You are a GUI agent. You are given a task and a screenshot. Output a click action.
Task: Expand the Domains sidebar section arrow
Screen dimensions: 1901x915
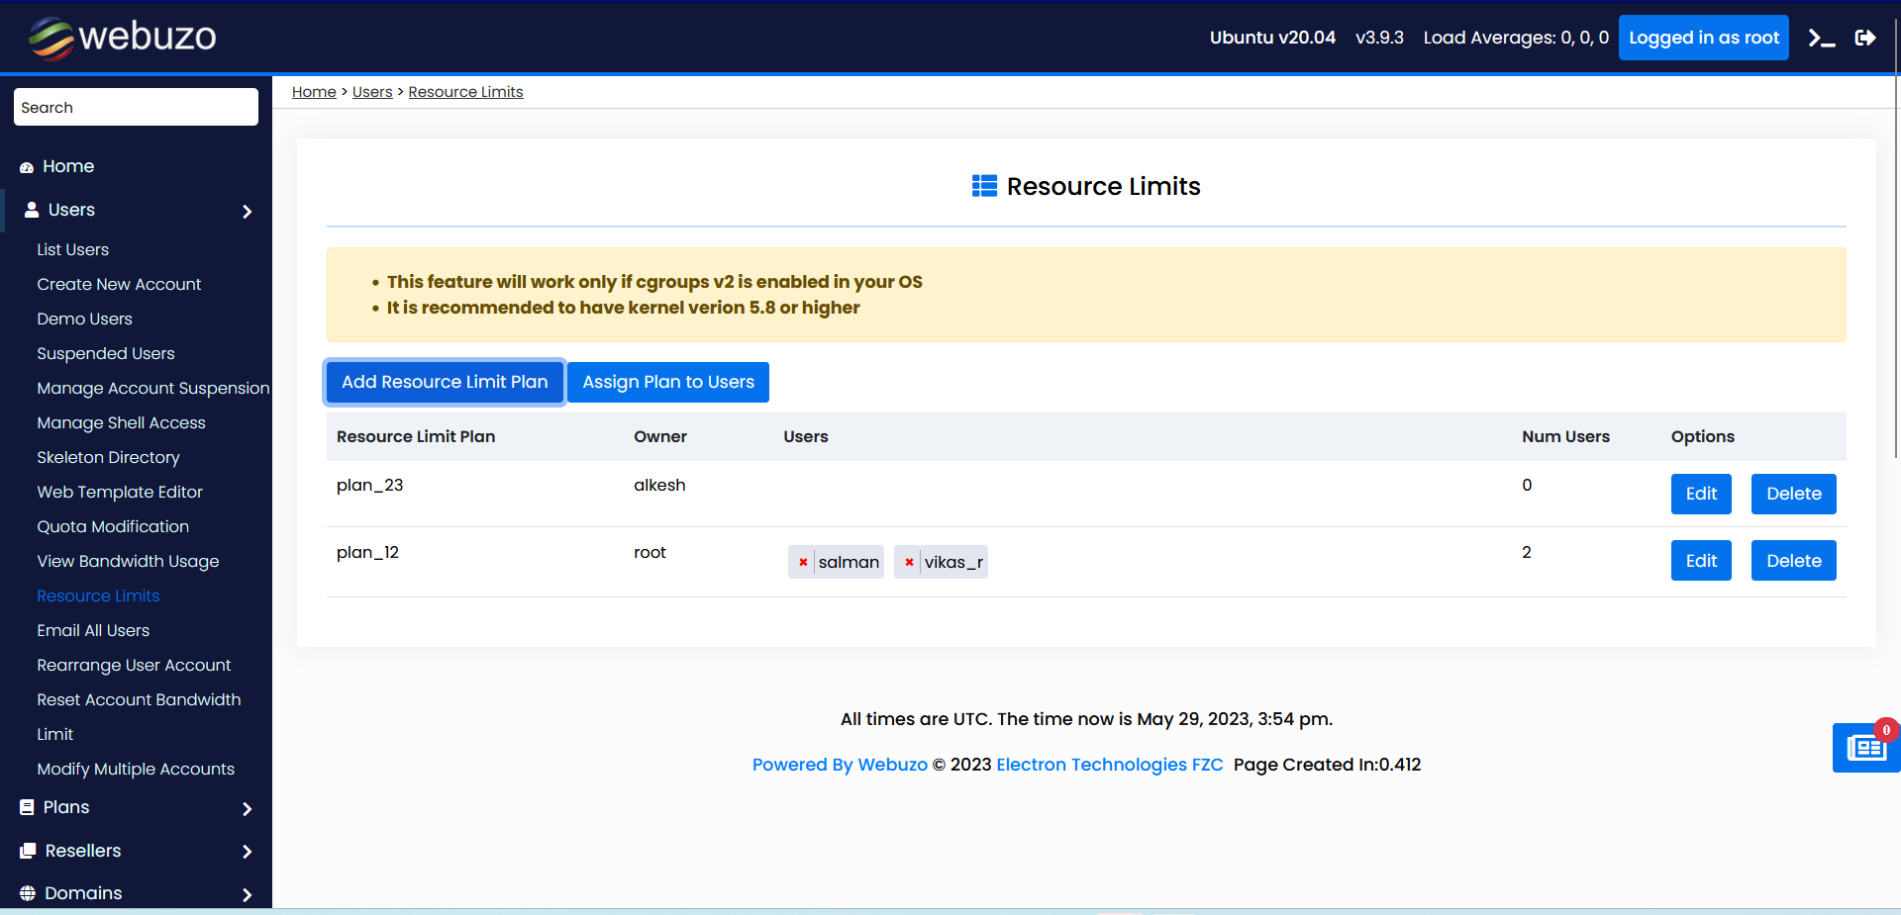[247, 894]
